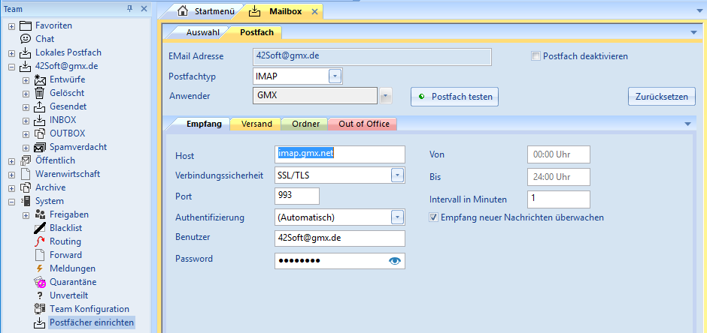Open the Out of Office tab
The width and height of the screenshot is (707, 333).
pos(364,124)
